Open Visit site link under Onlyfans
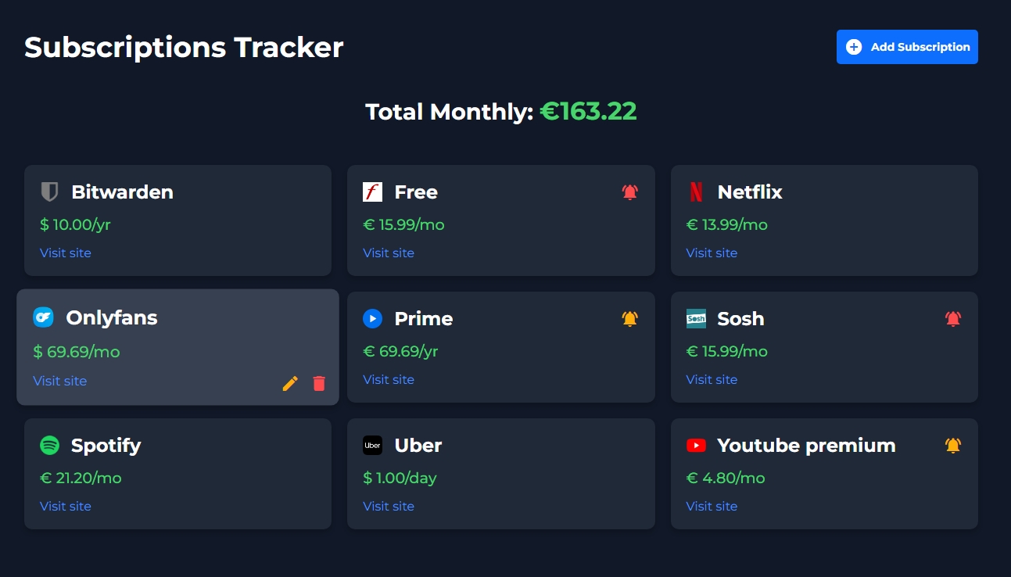Screen dimensions: 1011x577 60,381
